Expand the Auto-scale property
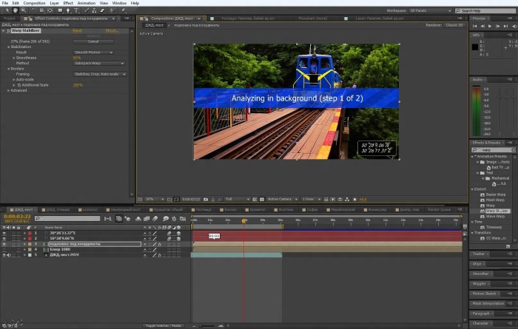The image size is (518, 329). coord(13,80)
